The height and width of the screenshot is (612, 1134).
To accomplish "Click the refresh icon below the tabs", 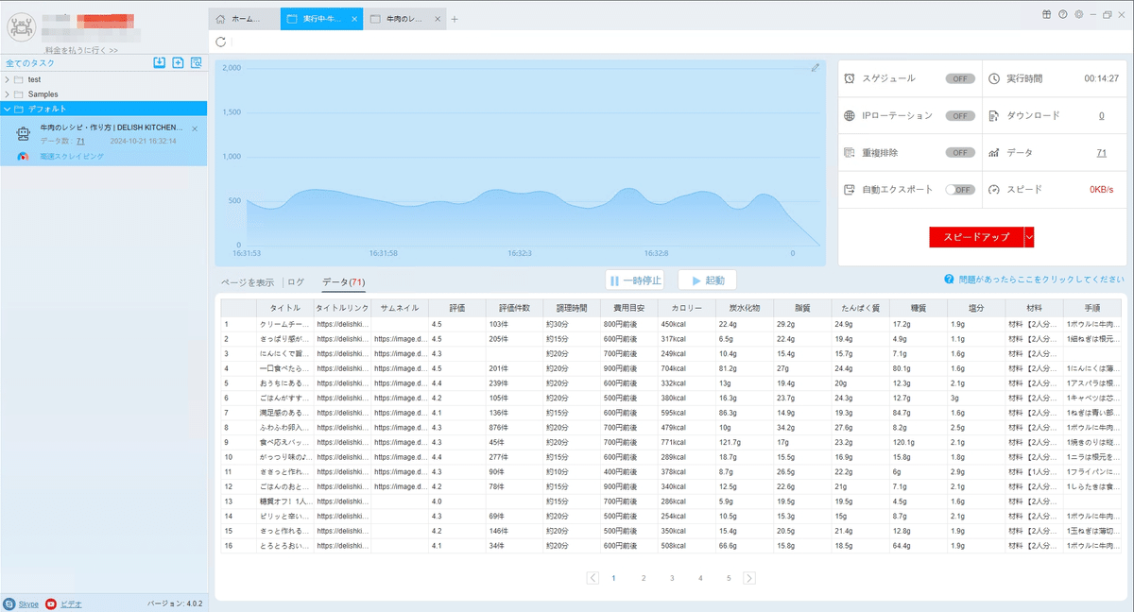I will [x=220, y=42].
